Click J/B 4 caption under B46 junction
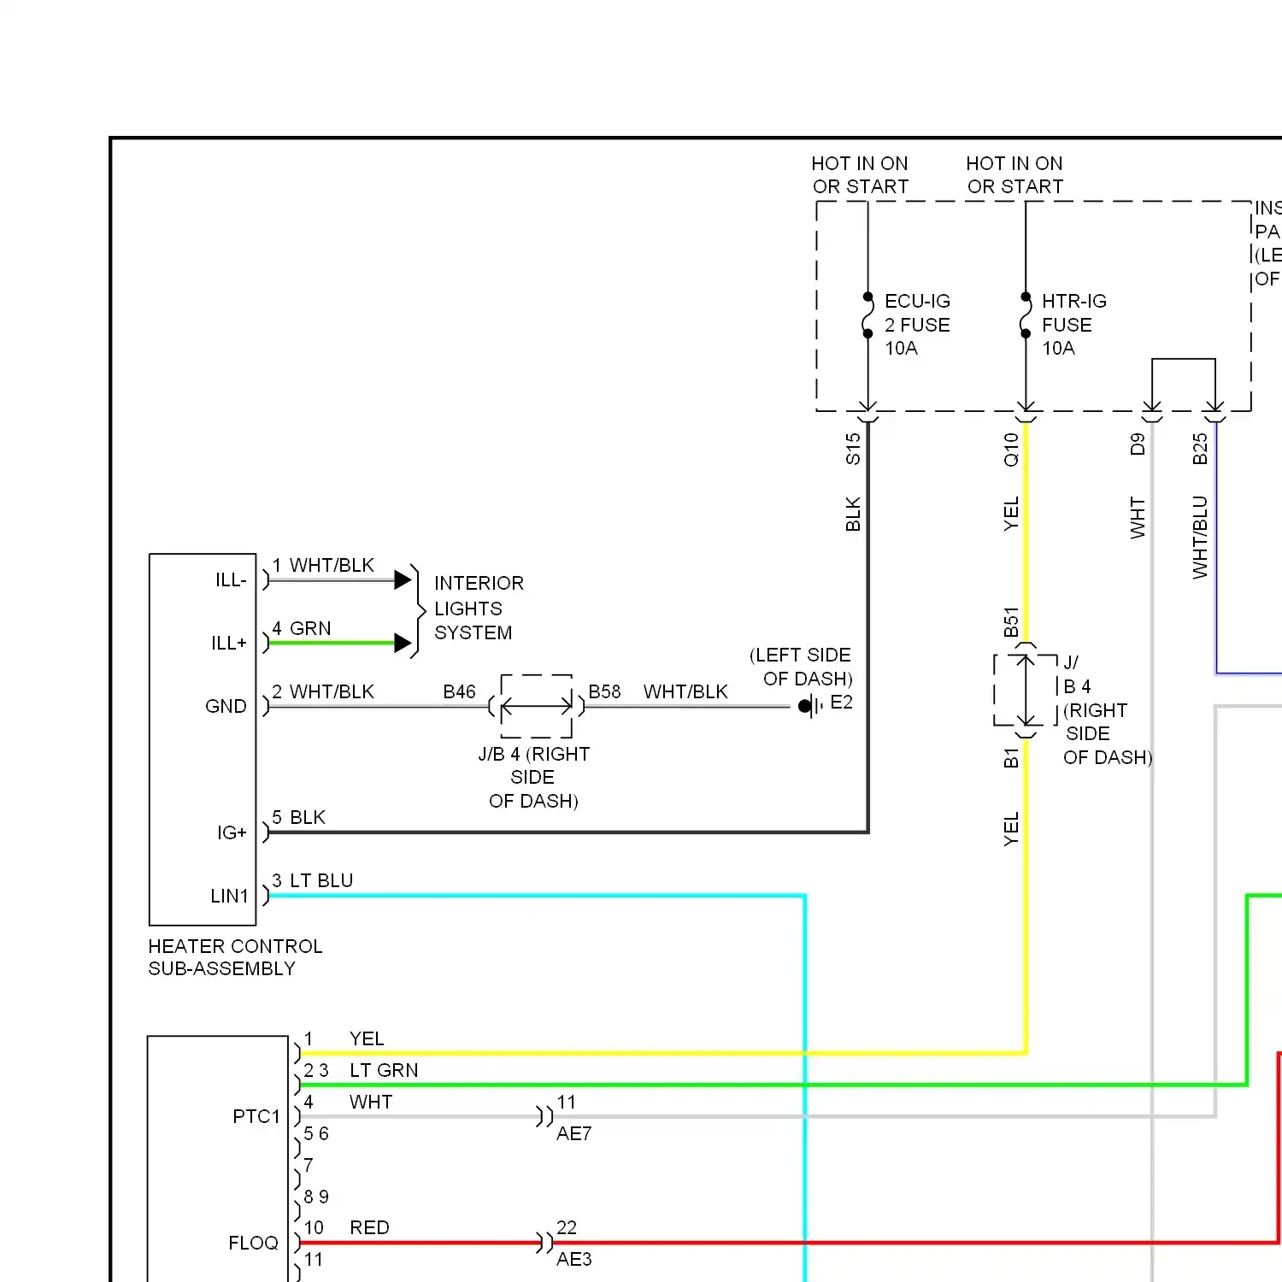Image resolution: width=1282 pixels, height=1282 pixels. pyautogui.click(x=533, y=777)
